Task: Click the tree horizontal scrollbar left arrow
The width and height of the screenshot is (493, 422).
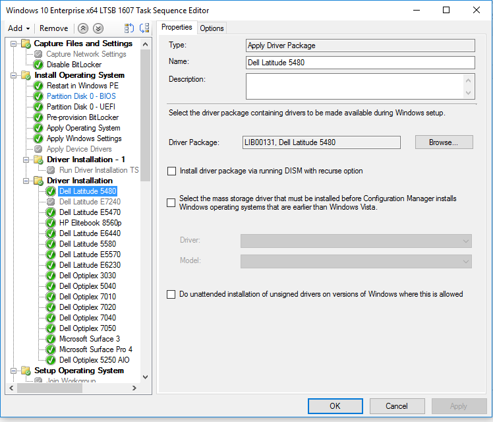Action: (x=11, y=388)
